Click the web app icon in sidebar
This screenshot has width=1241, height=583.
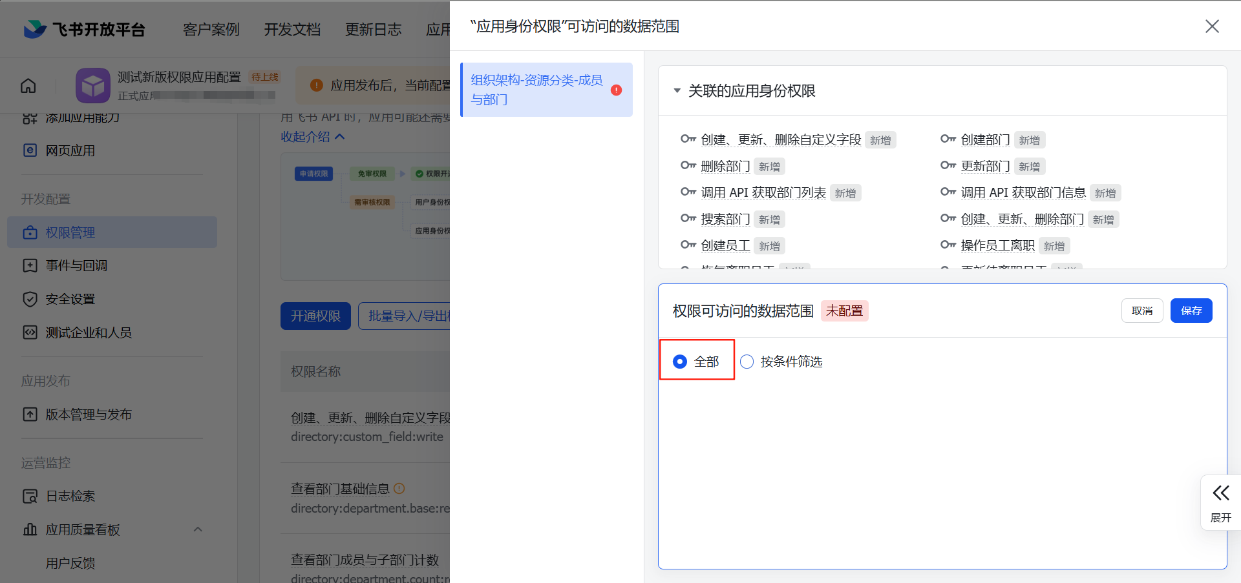pyautogui.click(x=30, y=150)
